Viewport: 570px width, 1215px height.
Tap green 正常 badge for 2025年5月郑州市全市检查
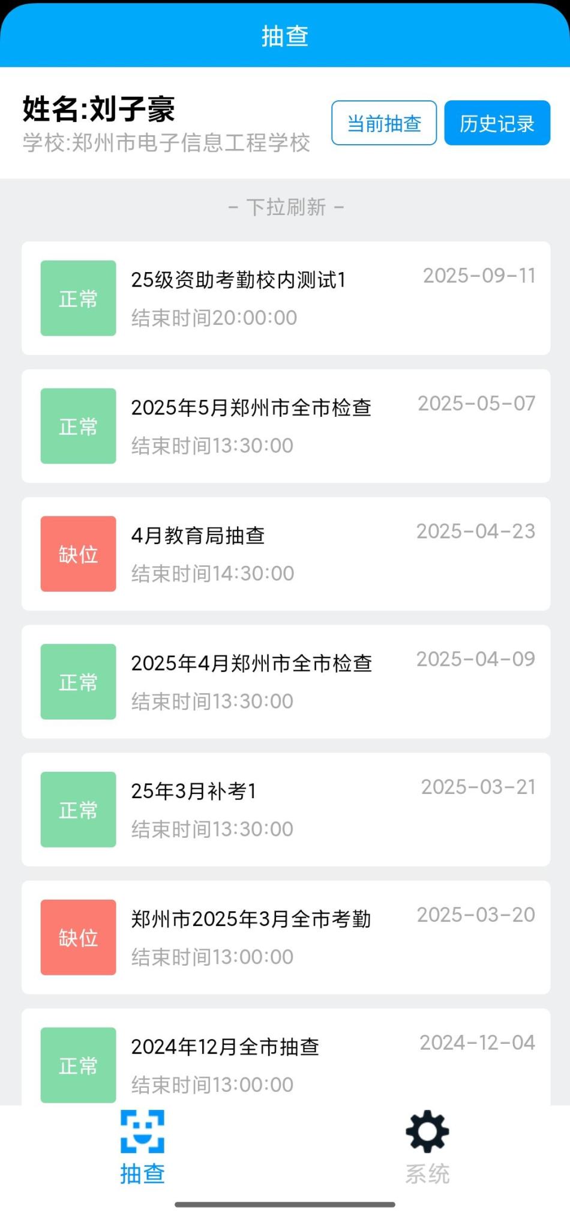78,426
